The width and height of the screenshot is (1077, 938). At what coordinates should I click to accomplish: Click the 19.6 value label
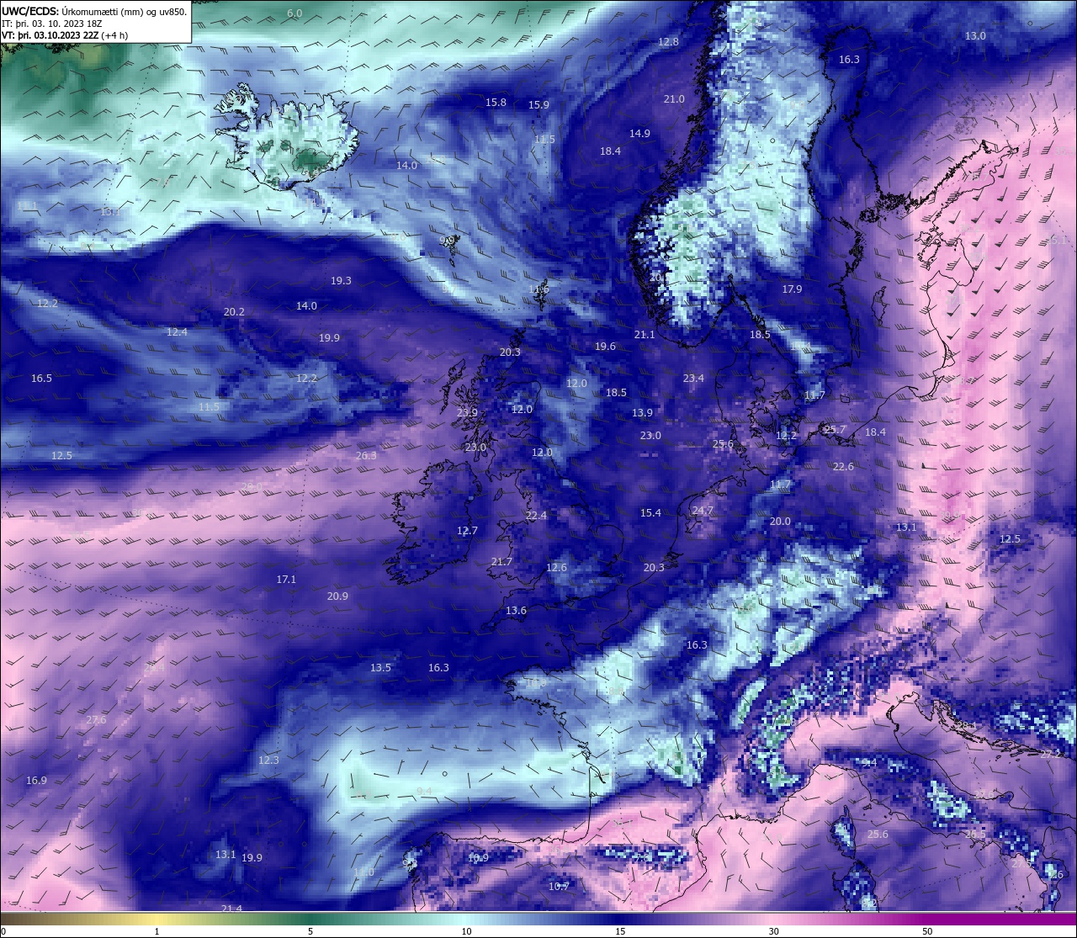pyautogui.click(x=605, y=347)
